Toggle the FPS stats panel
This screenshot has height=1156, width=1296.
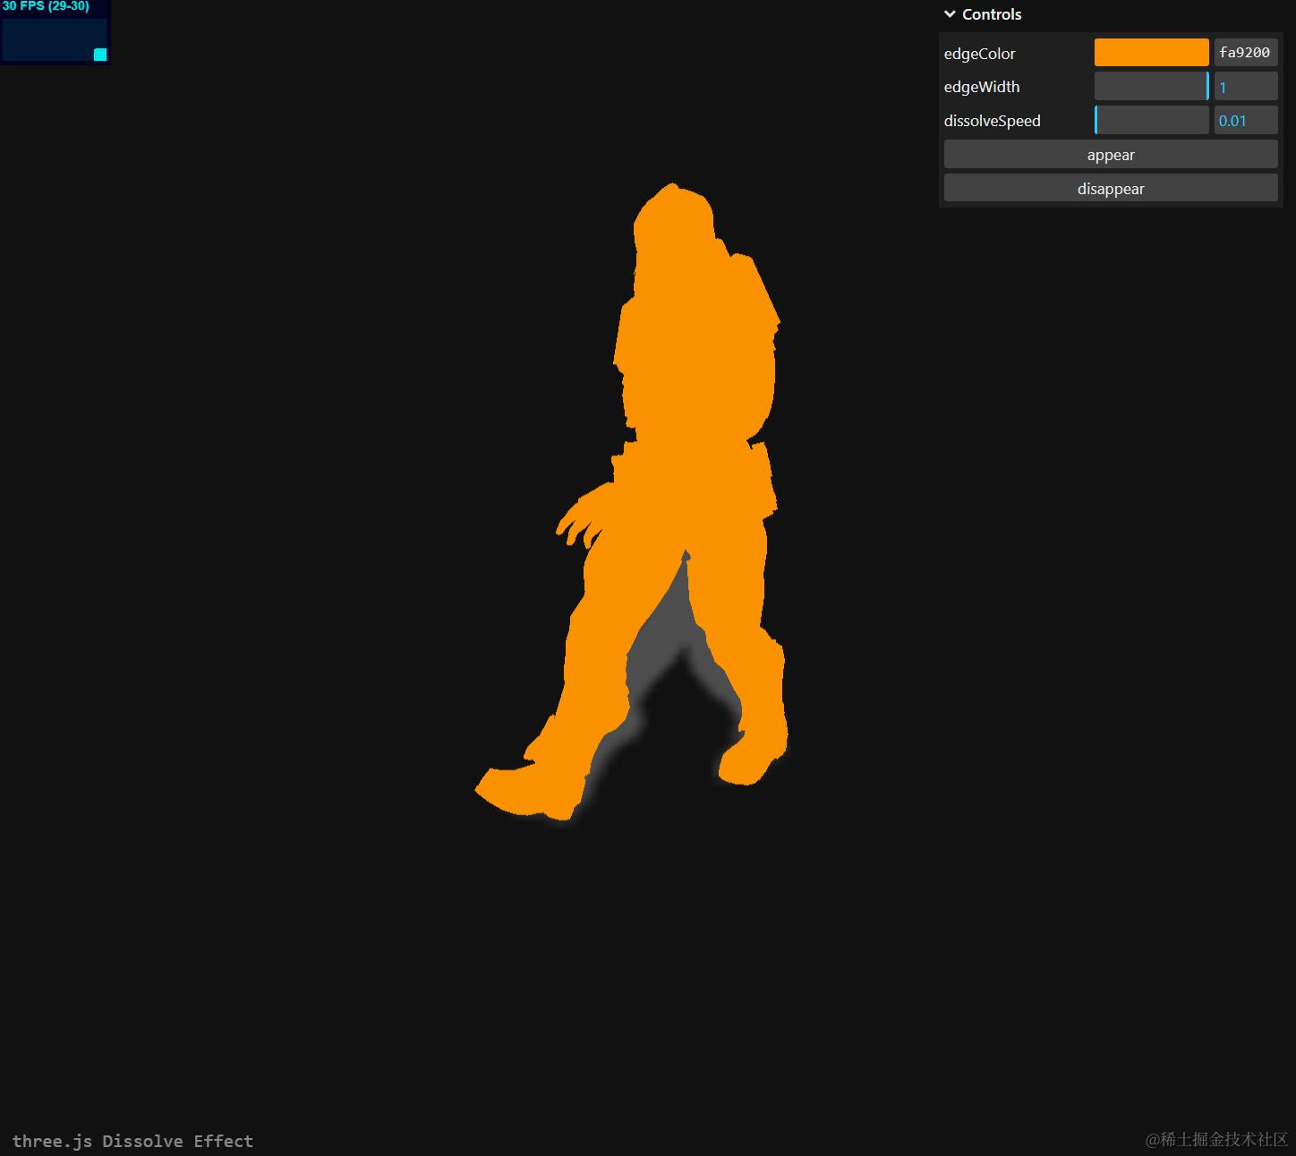point(55,32)
